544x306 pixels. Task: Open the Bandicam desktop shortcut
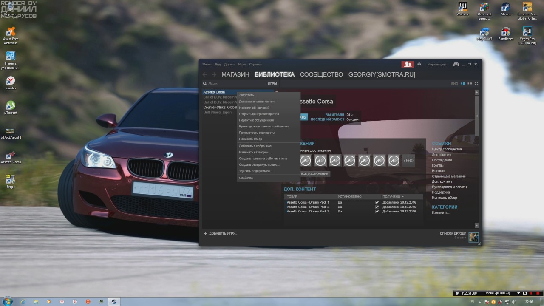(x=506, y=34)
